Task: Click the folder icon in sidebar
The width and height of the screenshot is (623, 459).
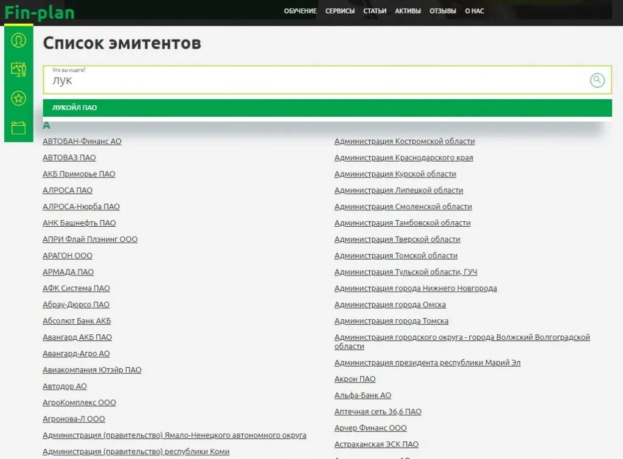Action: pos(19,128)
